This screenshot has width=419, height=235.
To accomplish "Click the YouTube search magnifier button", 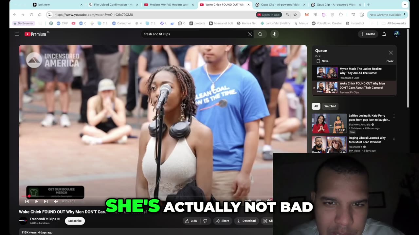I will 260,34.
